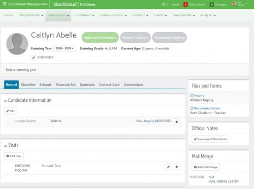Open Messages counter badge in header
254x189 pixels.
[x=211, y=5]
